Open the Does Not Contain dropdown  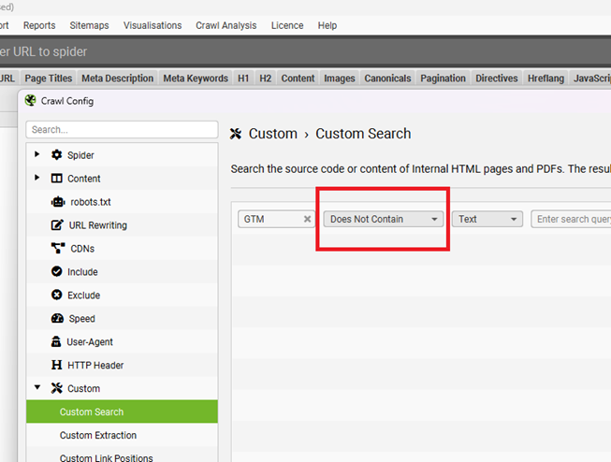click(x=384, y=219)
